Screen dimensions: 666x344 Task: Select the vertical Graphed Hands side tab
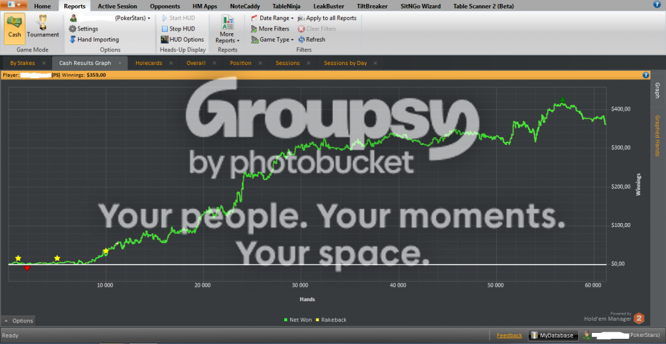point(657,136)
